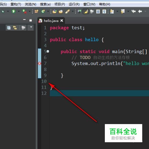Image resolution: width=149 pixels, height=149 pixels.
Task: Open the 项目(P) menu
Action: pyautogui.click(x=60, y=4)
